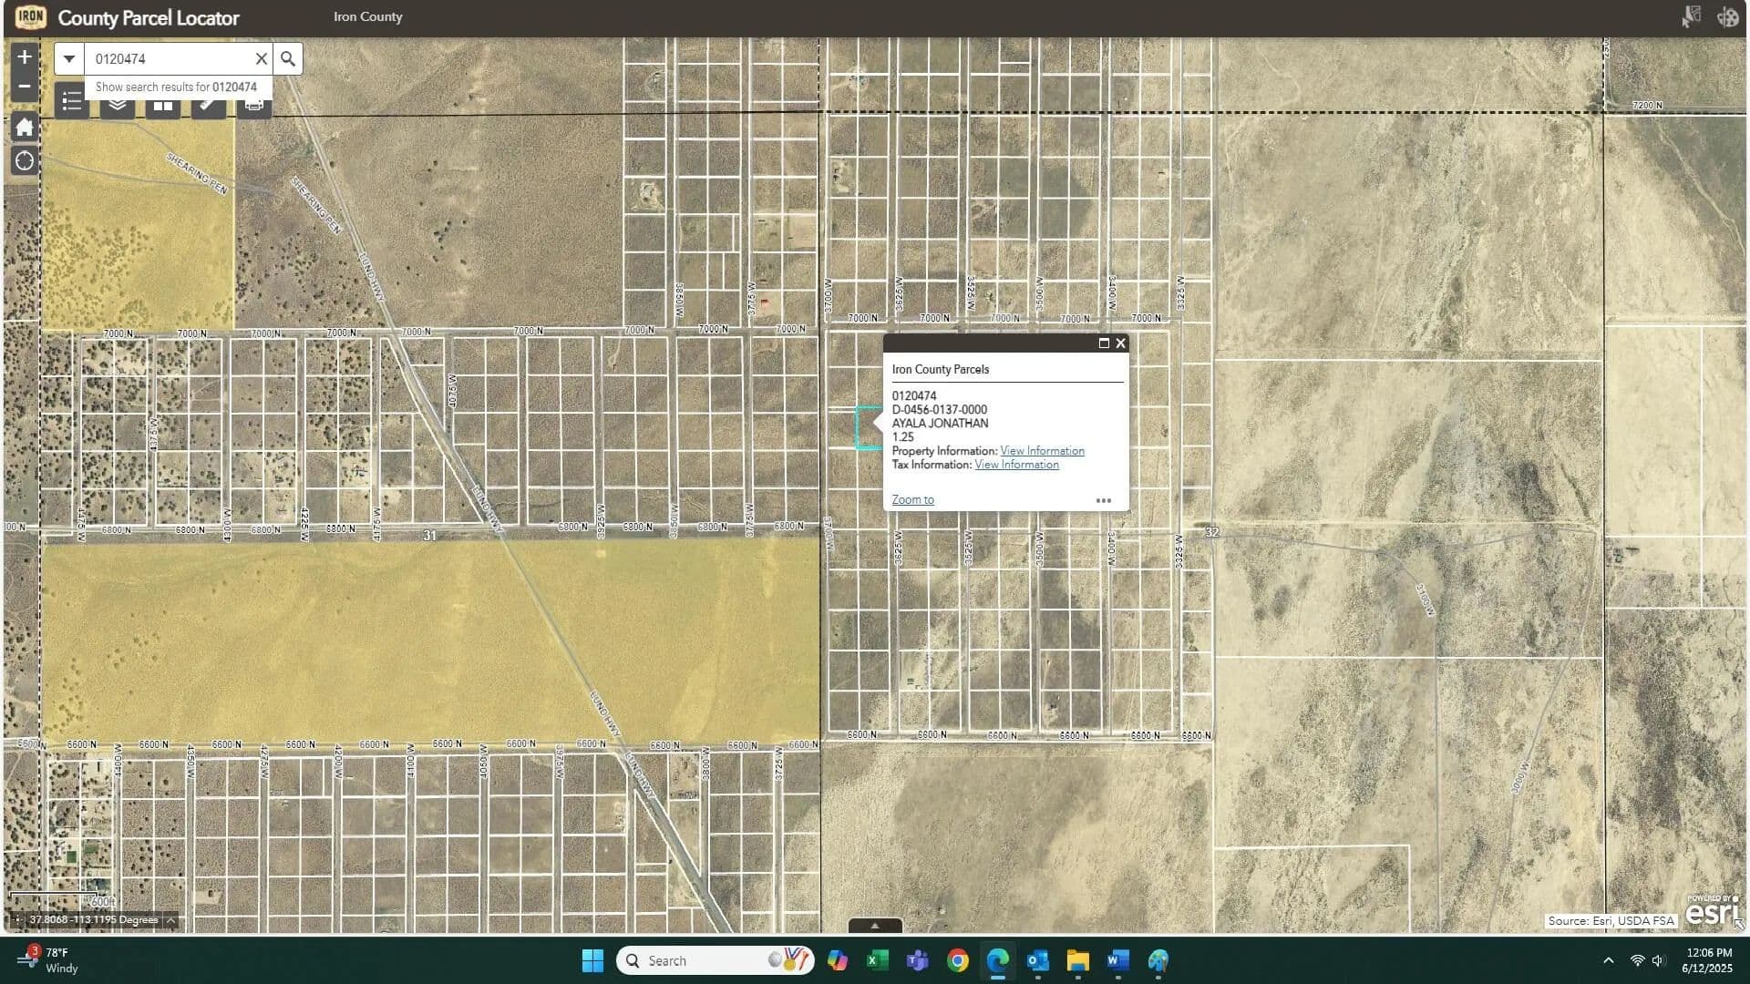Zoom out on the map

pyautogui.click(x=25, y=87)
